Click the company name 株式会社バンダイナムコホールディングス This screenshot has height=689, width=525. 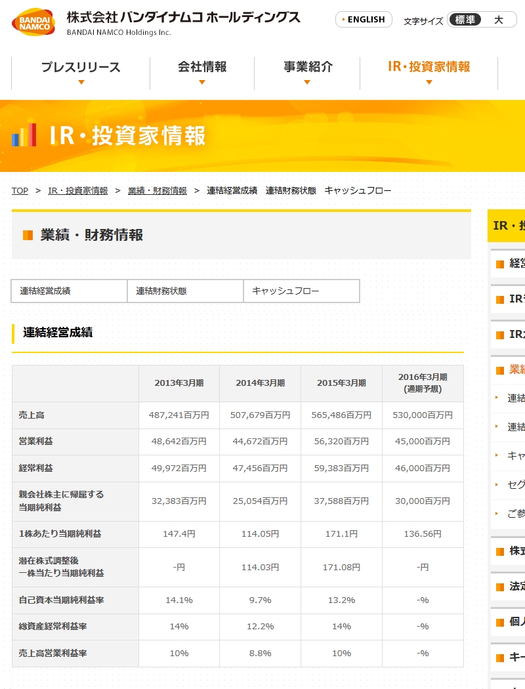tap(184, 18)
